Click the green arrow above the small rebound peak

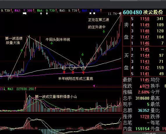82,54
